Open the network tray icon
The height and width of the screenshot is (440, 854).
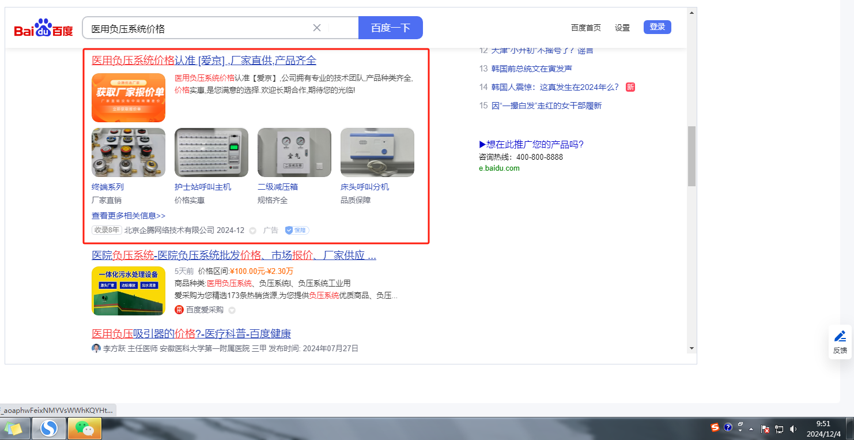[x=779, y=429]
